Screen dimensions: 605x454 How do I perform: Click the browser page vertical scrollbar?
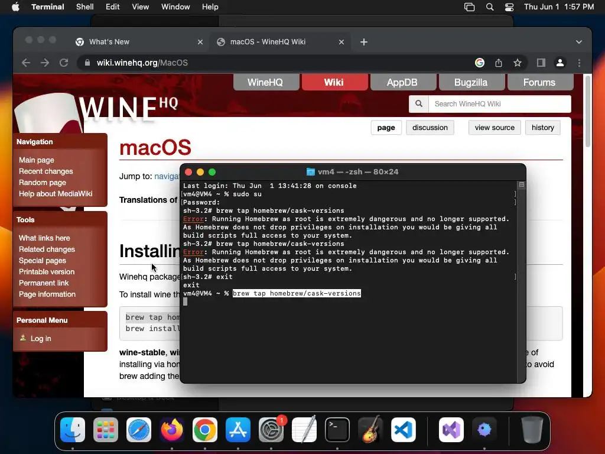[588, 111]
